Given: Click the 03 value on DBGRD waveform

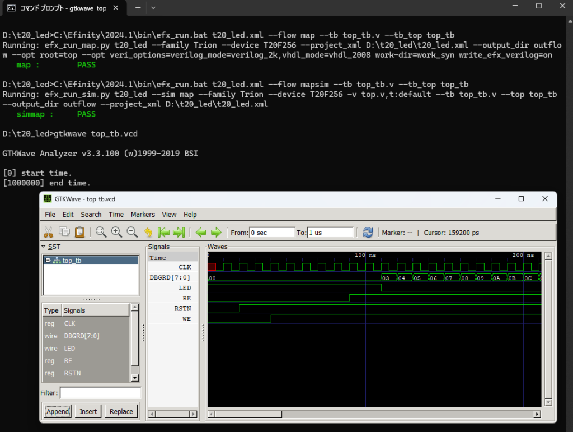Looking at the screenshot, I should (x=386, y=278).
